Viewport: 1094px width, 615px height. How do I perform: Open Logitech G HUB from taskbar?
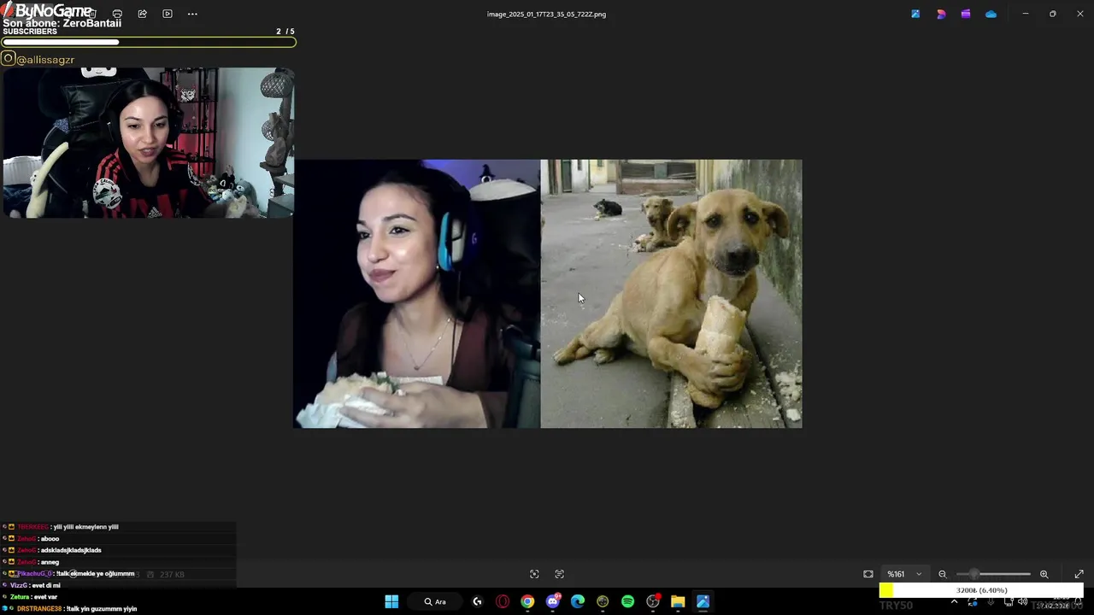click(477, 601)
